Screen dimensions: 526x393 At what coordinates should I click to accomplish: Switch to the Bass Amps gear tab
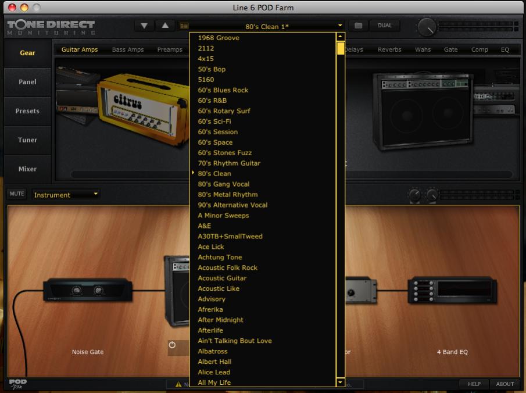pyautogui.click(x=127, y=49)
